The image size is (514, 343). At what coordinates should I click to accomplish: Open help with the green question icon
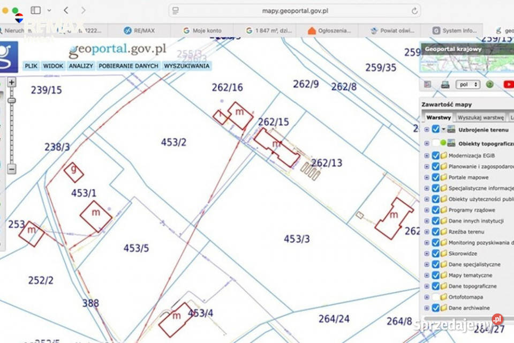click(490, 84)
